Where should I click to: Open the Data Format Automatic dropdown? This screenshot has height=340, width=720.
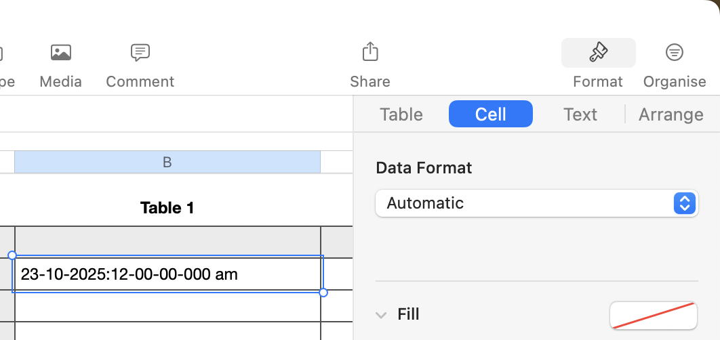tap(529, 203)
